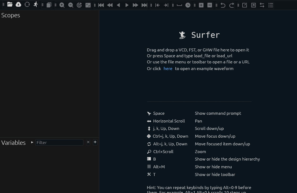Click the boxed plus icon in the toolbar
The height and width of the screenshot is (193, 297).
201,5
